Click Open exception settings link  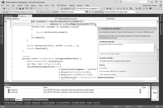[108, 74]
